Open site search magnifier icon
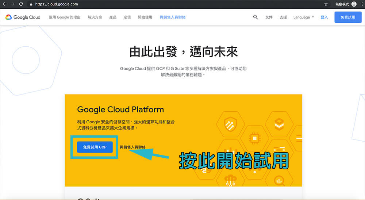The image size is (365, 200). [255, 17]
